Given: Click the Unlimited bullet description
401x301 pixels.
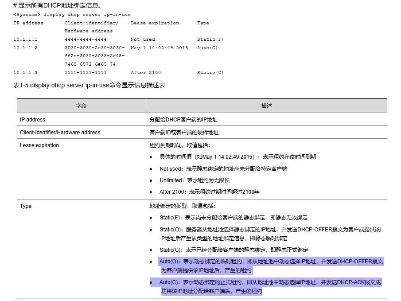Looking at the screenshot, I should [195, 180].
